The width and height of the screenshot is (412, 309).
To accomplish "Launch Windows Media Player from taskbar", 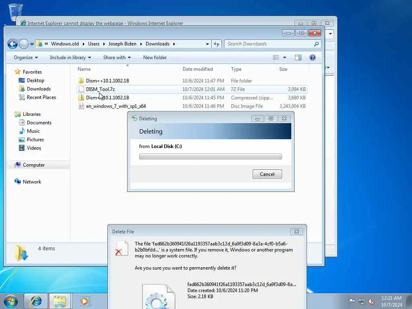I will pos(84,301).
